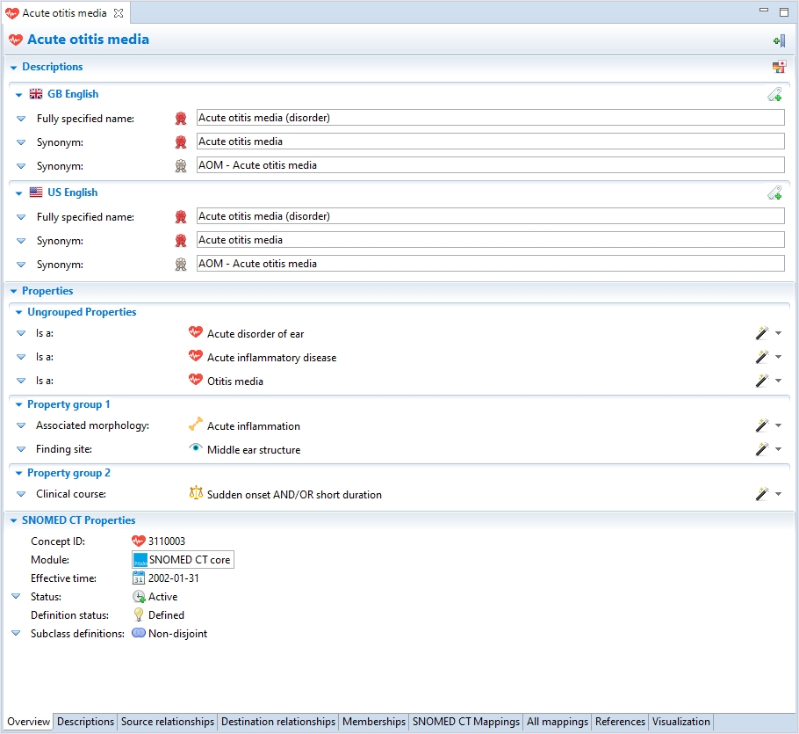Viewport: 799px width, 734px height.
Task: Collapse the Property group 1 section
Action: (18, 404)
